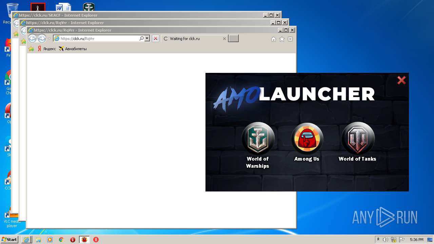Open Opera from the taskbar

(x=73, y=240)
